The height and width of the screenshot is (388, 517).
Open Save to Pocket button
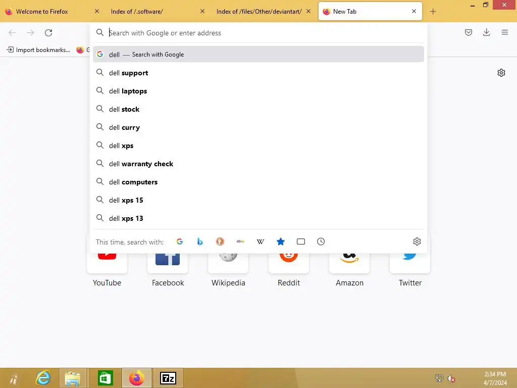pyautogui.click(x=468, y=32)
